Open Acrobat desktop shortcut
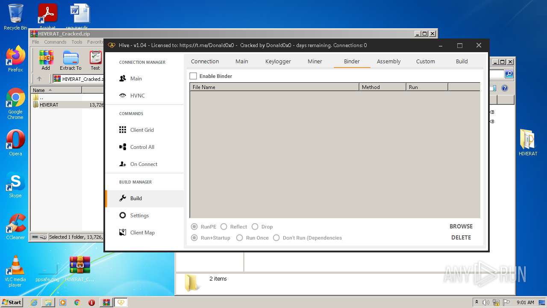The height and width of the screenshot is (308, 547). [47, 16]
